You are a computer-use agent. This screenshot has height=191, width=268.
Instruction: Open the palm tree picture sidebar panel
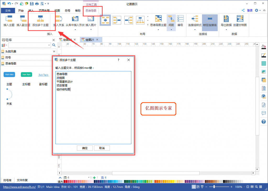click(x=264, y=72)
